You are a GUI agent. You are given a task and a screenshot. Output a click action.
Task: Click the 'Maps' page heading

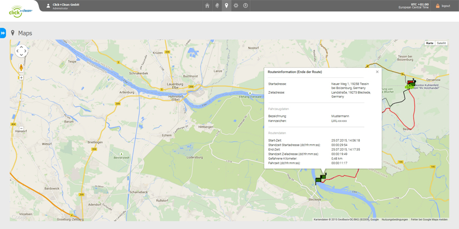(25, 33)
